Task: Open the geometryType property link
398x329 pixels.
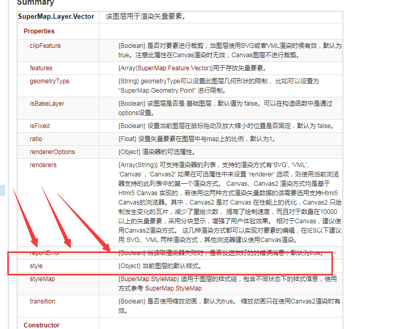Action: click(x=49, y=81)
